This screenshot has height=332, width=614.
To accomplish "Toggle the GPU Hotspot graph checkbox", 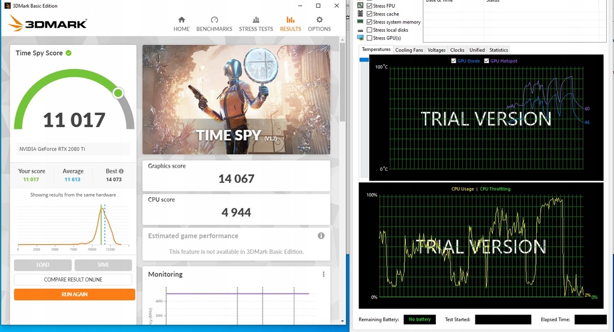I will 486,61.
